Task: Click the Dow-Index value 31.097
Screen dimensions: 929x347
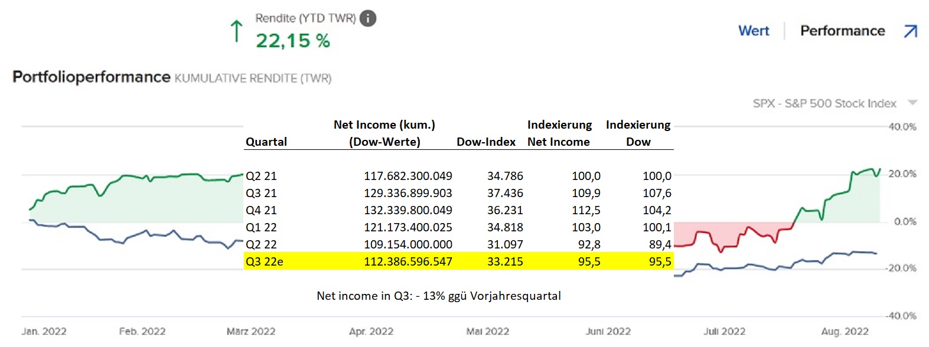Action: [x=505, y=244]
